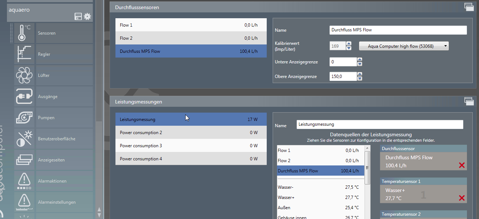Click window icon in Durchflusssensoren header
Image resolution: width=479 pixels, height=219 pixels.
point(469,6)
